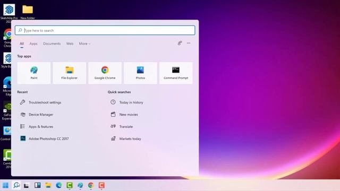Image resolution: width=340 pixels, height=191 pixels.
Task: Click the Device Manager icon in Recent
Action: pyautogui.click(x=23, y=115)
